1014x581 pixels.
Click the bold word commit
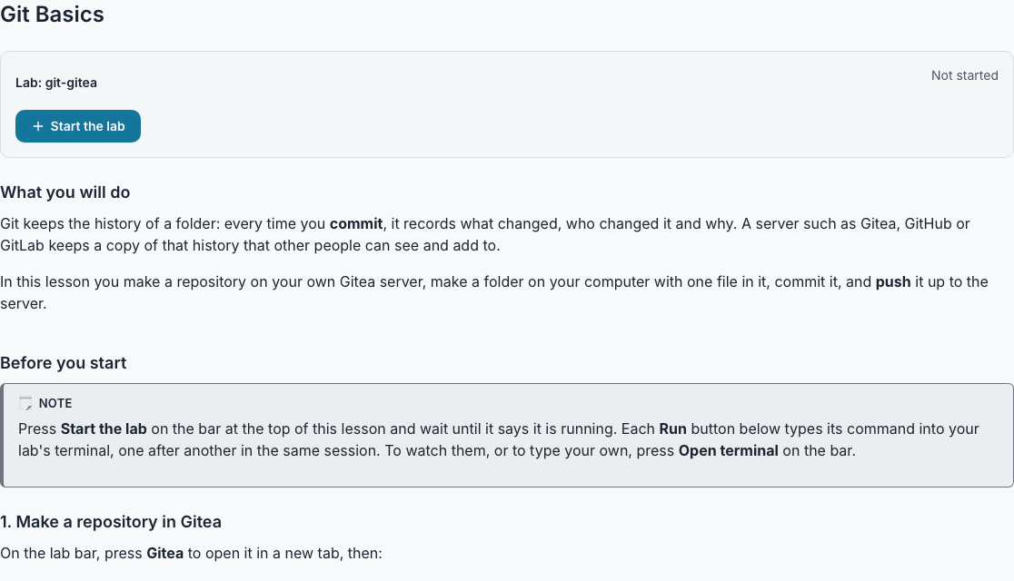356,223
